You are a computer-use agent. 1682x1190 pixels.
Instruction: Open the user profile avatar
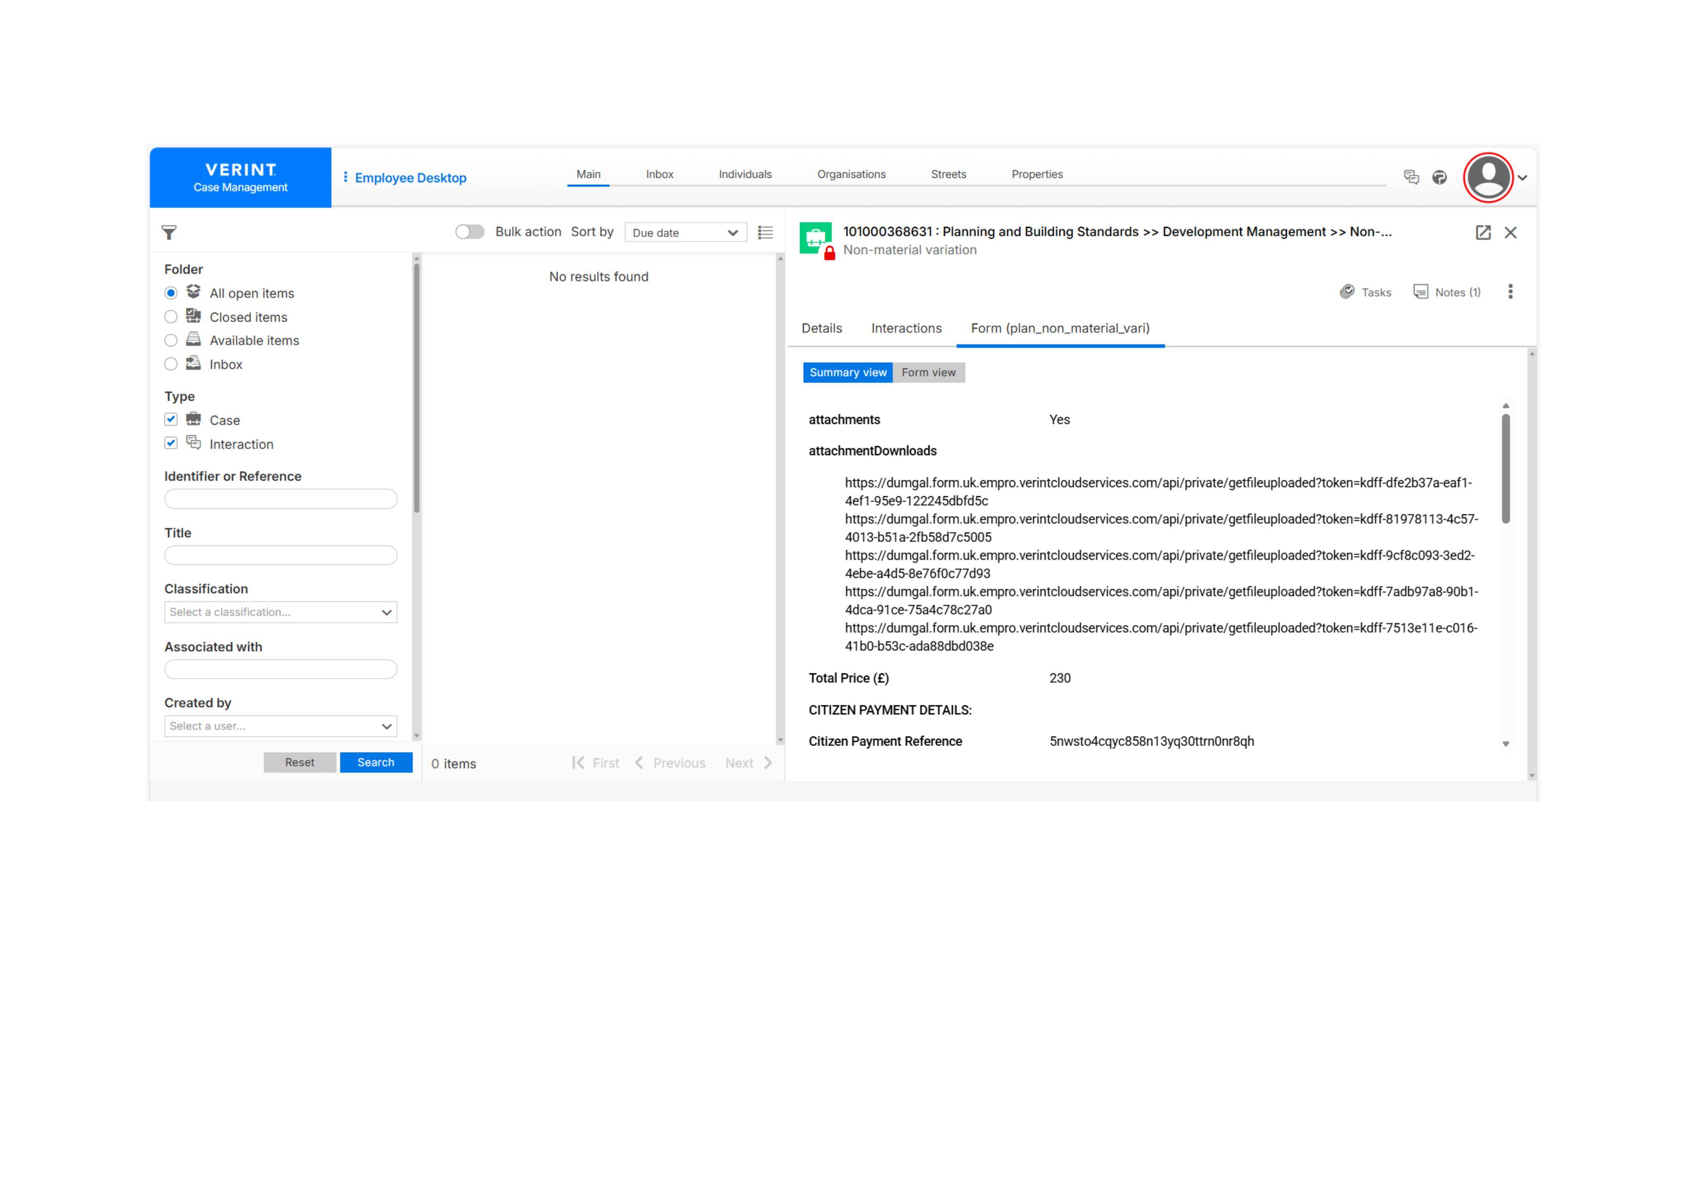tap(1488, 177)
